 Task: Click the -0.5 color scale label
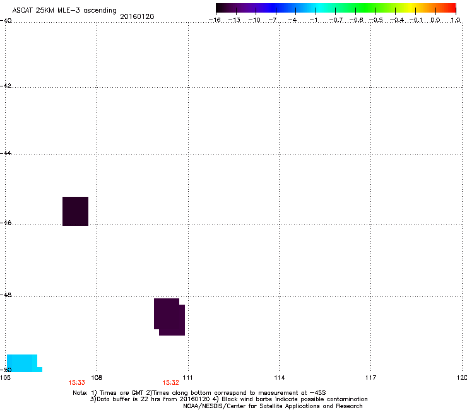click(376, 20)
